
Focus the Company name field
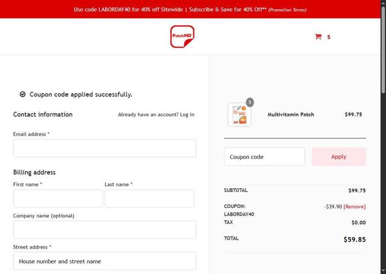[x=104, y=230]
